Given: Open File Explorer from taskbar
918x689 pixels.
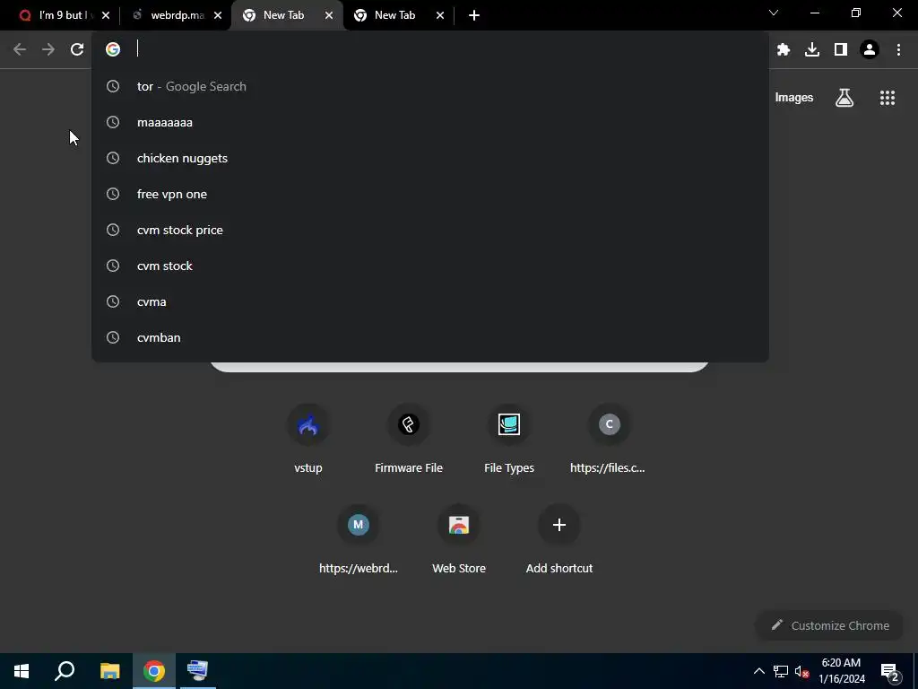Looking at the screenshot, I should click(109, 671).
